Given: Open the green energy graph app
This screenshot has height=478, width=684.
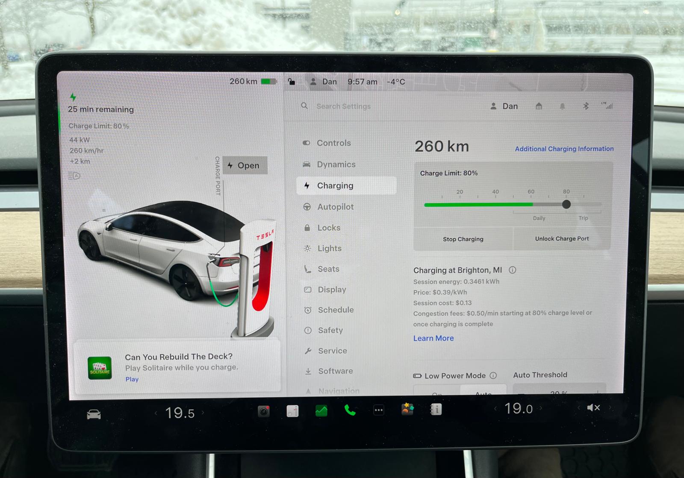Looking at the screenshot, I should pos(321,411).
